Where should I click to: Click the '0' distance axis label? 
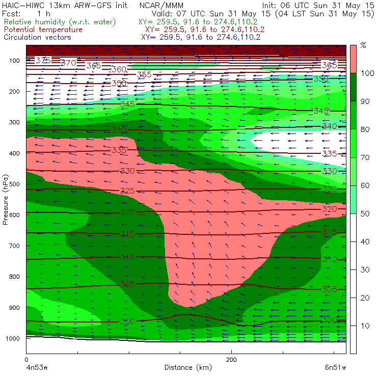pyautogui.click(x=26, y=360)
